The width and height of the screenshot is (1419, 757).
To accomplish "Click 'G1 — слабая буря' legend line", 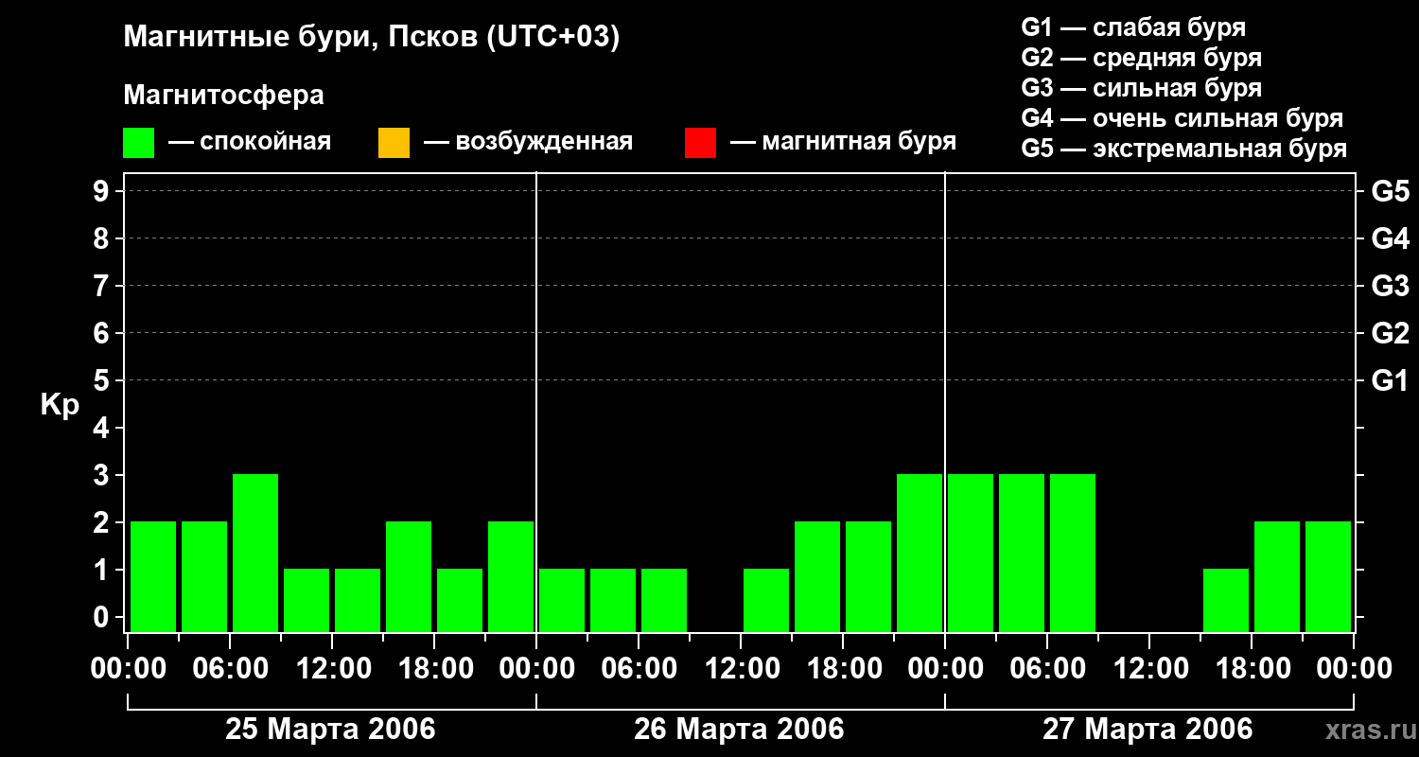I will 1133,27.
